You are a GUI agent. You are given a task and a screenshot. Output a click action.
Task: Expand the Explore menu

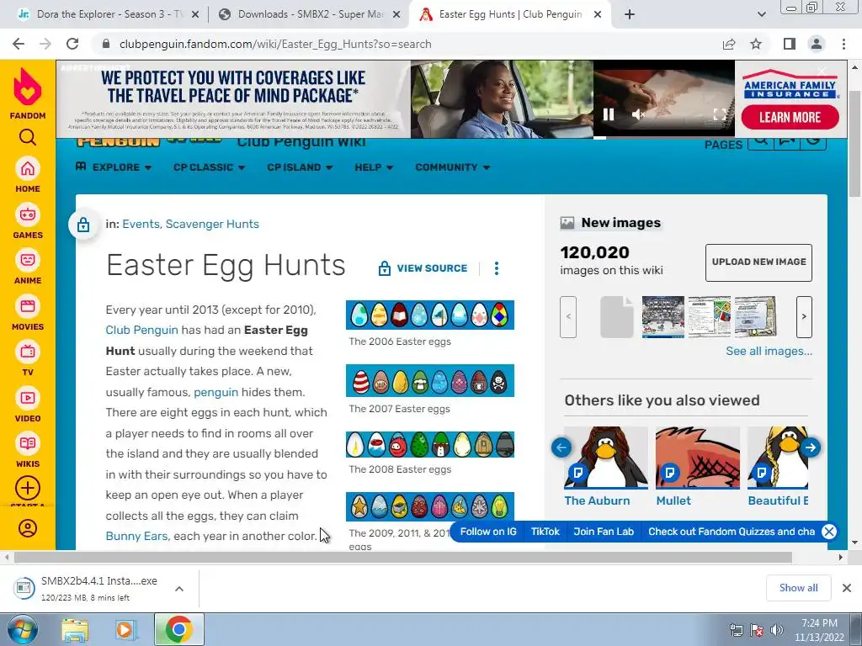(x=114, y=167)
